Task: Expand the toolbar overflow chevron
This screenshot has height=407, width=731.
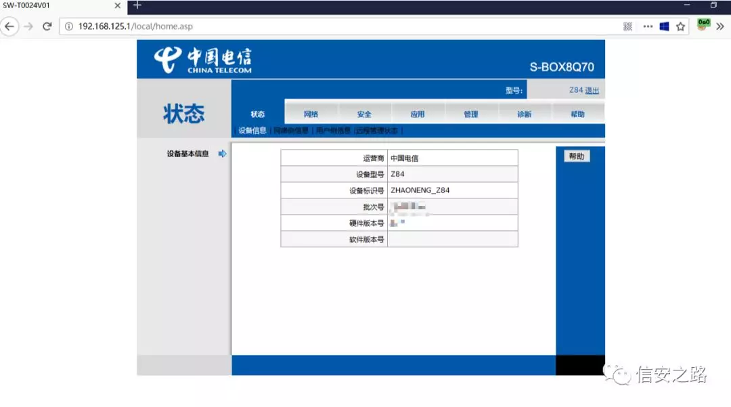Action: coord(719,26)
